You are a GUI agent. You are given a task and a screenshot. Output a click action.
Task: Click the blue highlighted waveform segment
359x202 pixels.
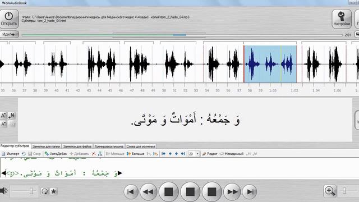point(270,64)
